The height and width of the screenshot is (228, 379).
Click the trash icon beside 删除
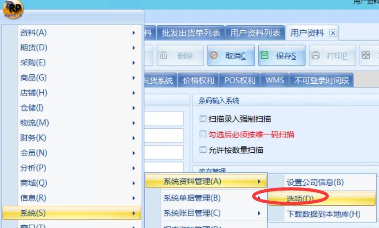164,56
